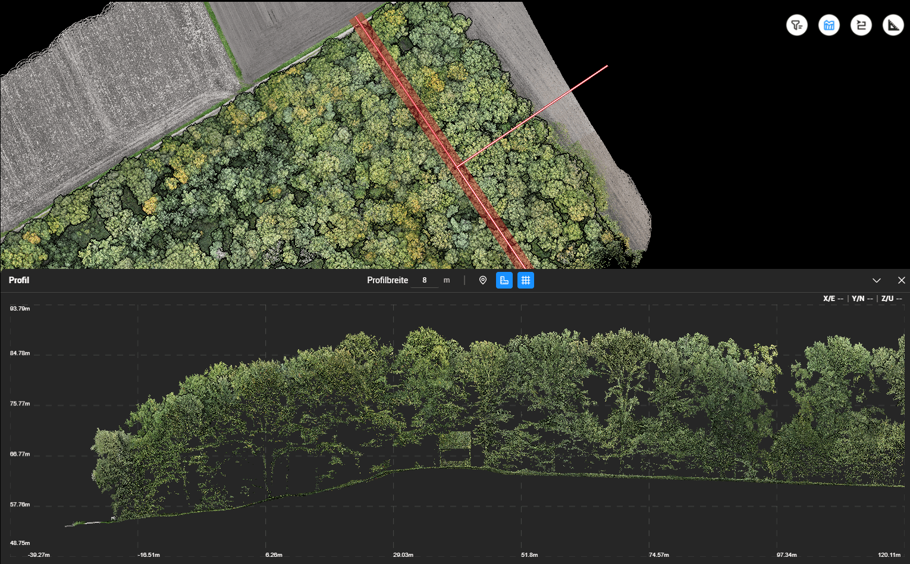This screenshot has height=564, width=910.
Task: Click the -16.51m distance axis label
Action: pos(149,555)
